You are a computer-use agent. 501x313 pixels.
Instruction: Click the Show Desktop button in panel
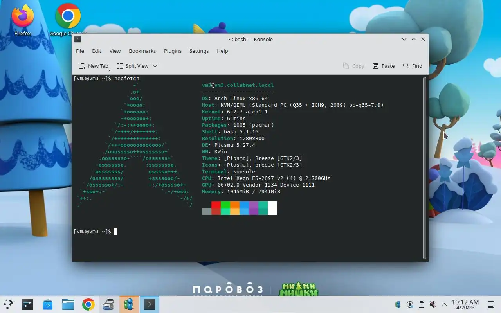pos(491,304)
